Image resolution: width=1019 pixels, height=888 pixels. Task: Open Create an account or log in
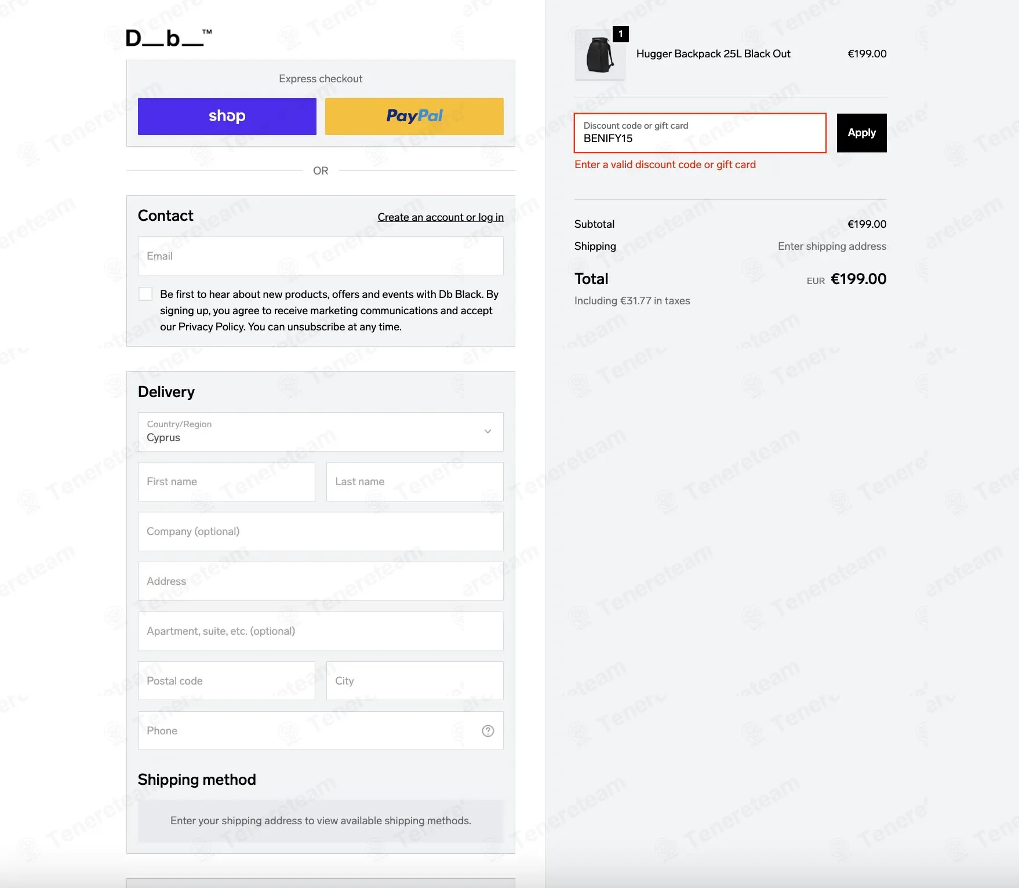441,217
